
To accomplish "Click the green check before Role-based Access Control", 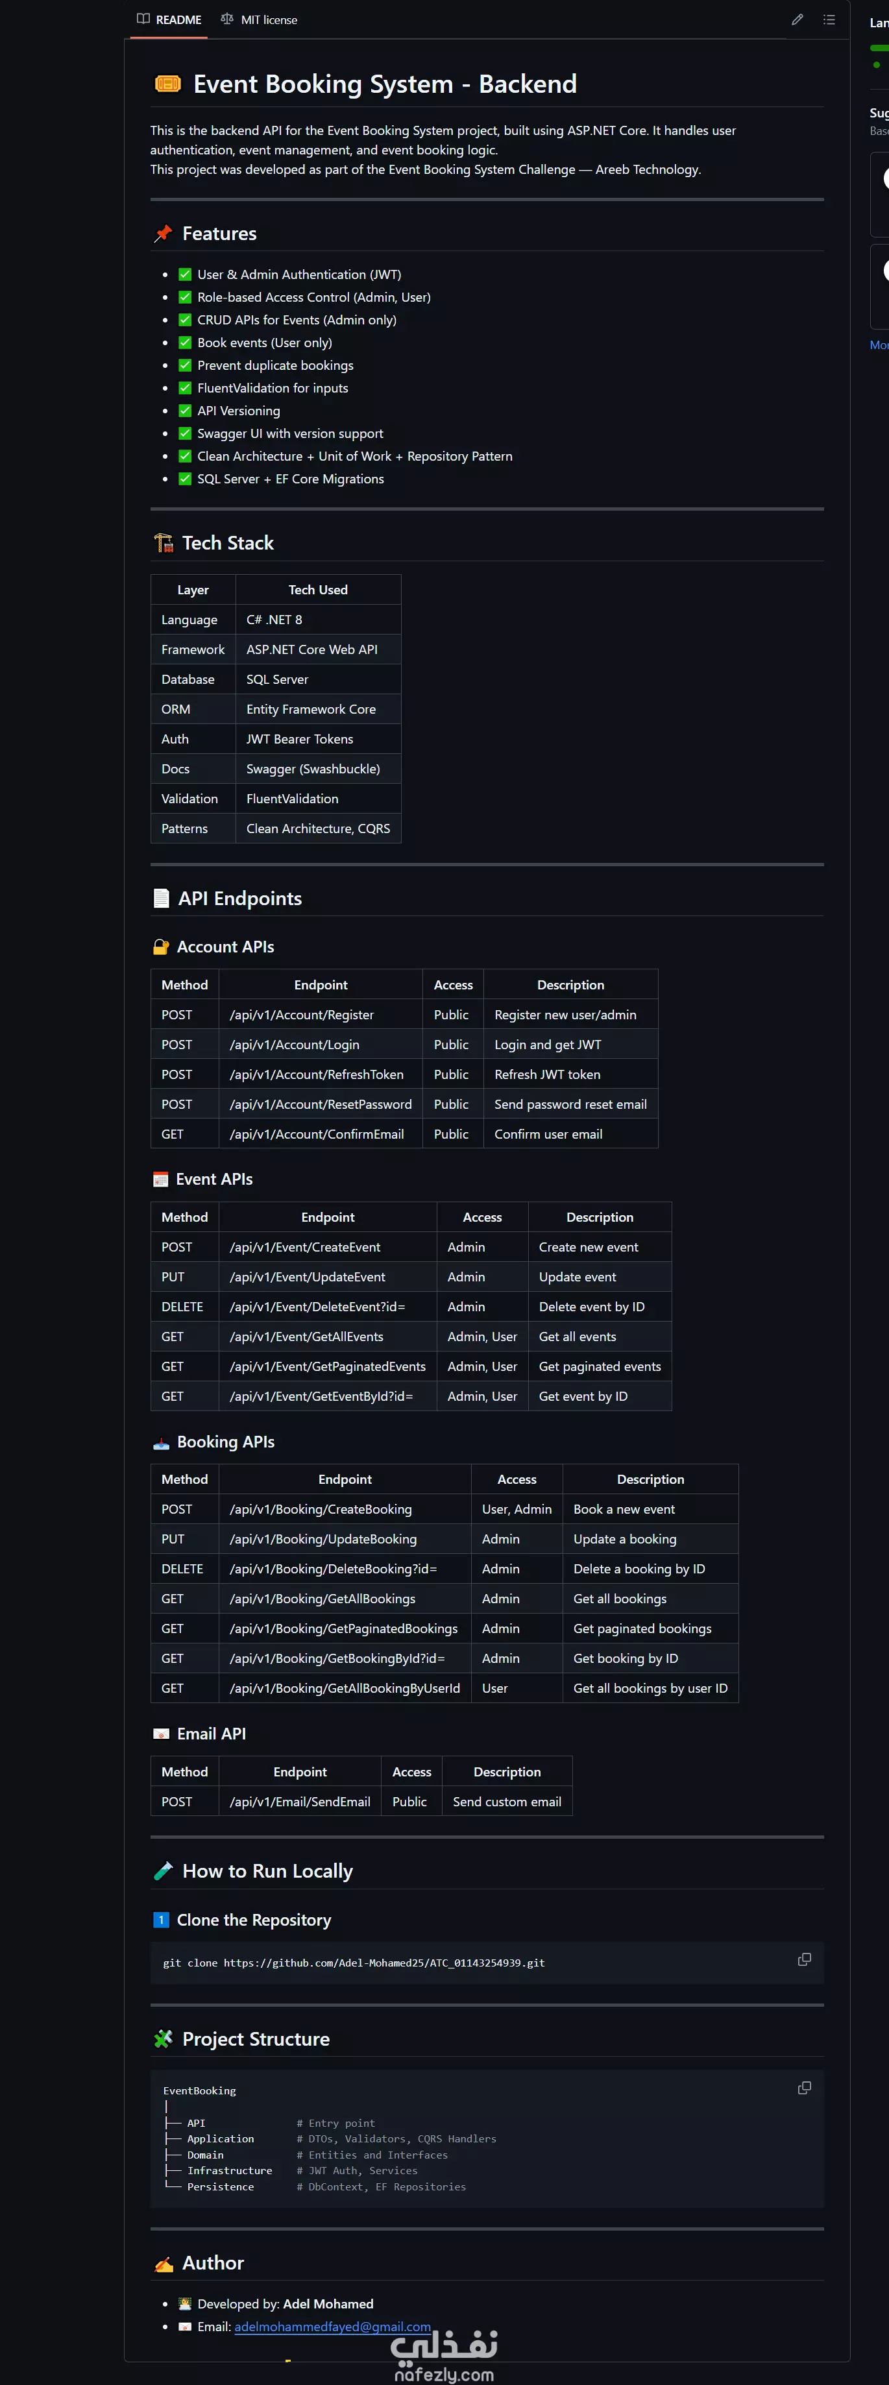I will [x=185, y=297].
